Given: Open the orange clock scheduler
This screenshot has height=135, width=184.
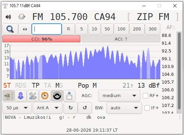Looking at the screenshot, I should [45, 96].
